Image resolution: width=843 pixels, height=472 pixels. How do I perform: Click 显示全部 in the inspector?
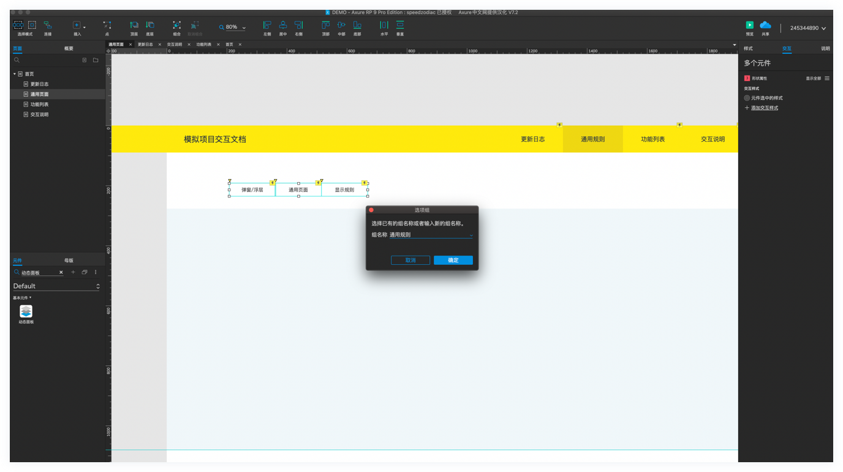point(814,78)
